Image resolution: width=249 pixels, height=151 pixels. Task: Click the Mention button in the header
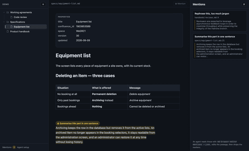point(180,4)
